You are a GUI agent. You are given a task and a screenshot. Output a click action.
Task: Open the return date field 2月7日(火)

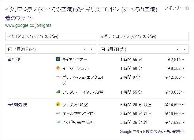(143, 49)
